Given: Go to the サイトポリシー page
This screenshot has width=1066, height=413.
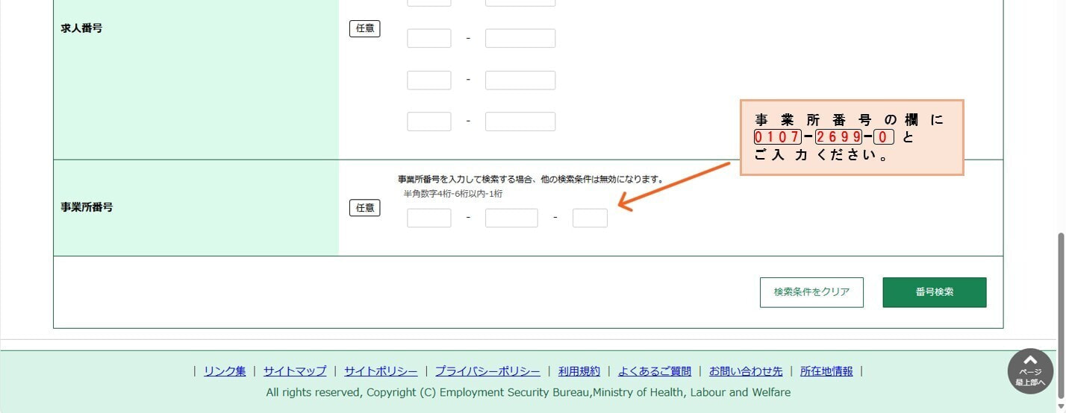Looking at the screenshot, I should coord(381,371).
